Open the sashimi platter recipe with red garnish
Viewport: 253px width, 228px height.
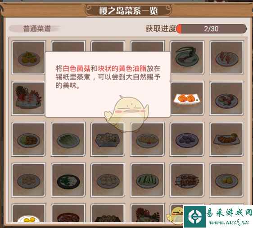[x=28, y=98]
